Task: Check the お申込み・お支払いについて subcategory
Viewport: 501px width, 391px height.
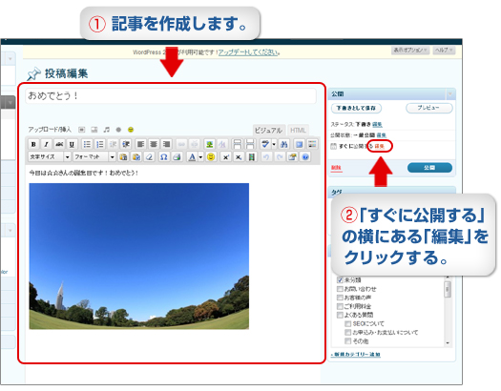Action: 347,332
